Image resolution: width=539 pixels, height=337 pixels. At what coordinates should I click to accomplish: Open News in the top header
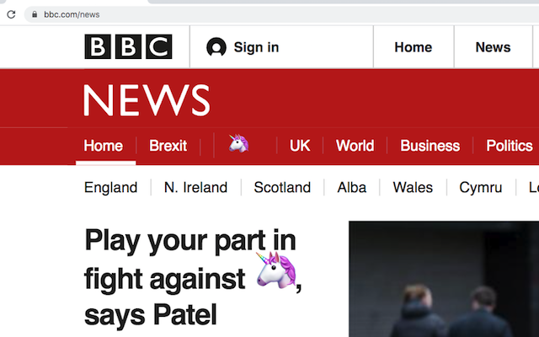coord(493,47)
